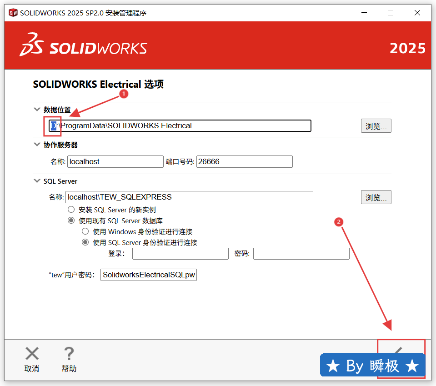Browse for SQL Server name
The image size is (436, 386).
point(376,197)
